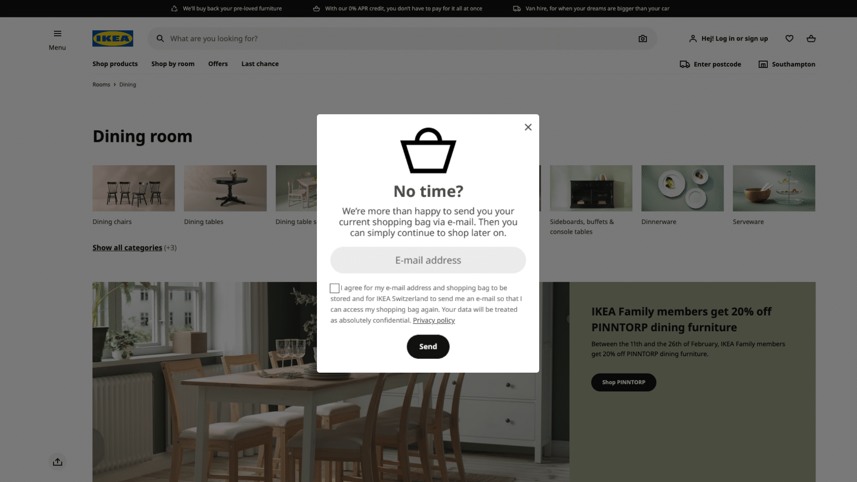The image size is (857, 482).
Task: Tick the e-mail storage consent checkbox
Action: click(x=334, y=288)
